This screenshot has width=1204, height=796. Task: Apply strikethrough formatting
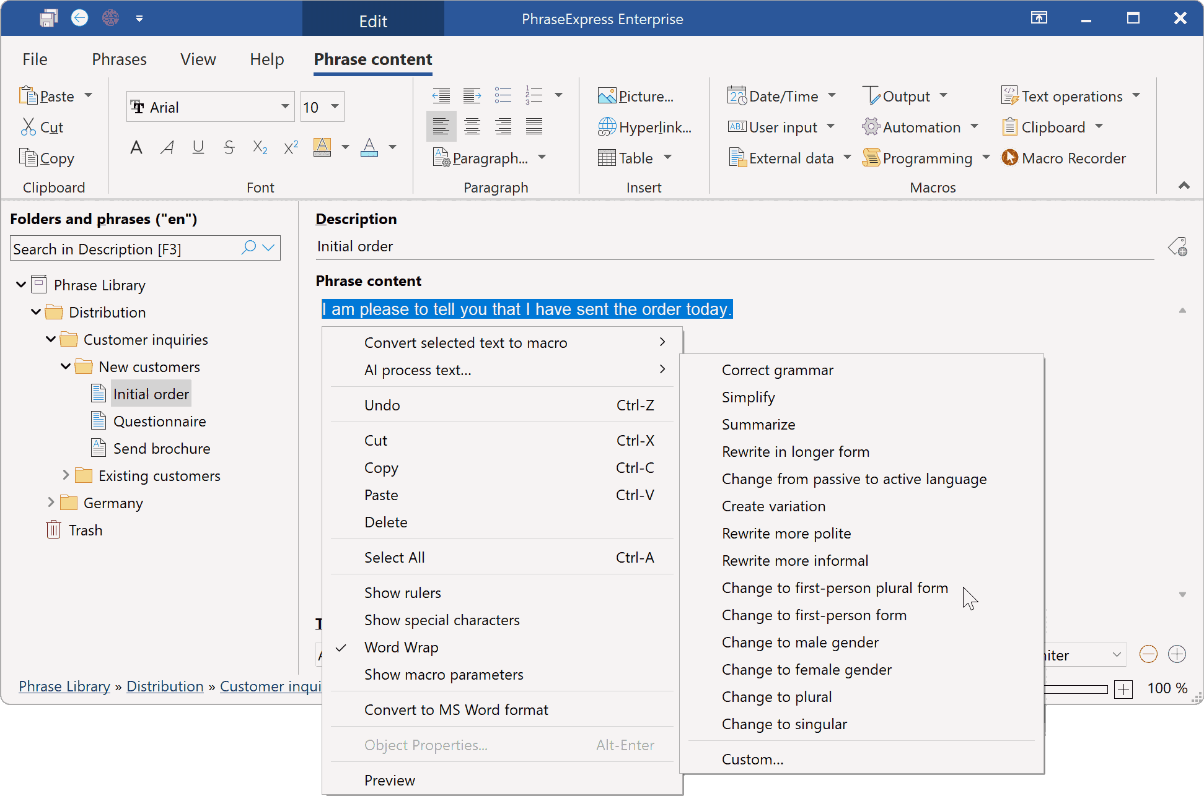229,147
